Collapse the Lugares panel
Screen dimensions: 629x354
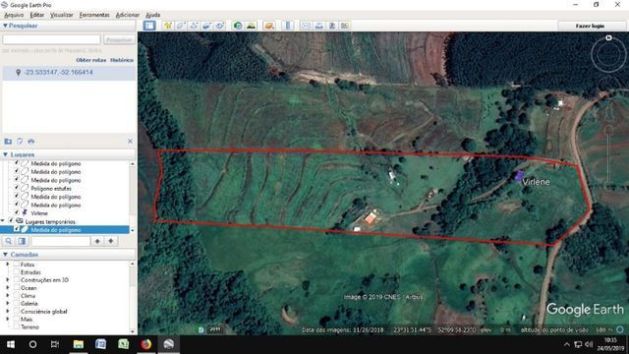(x=5, y=154)
